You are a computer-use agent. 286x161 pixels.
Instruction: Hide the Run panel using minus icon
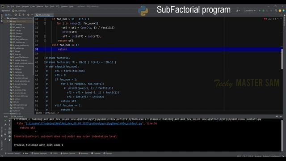click(281, 116)
